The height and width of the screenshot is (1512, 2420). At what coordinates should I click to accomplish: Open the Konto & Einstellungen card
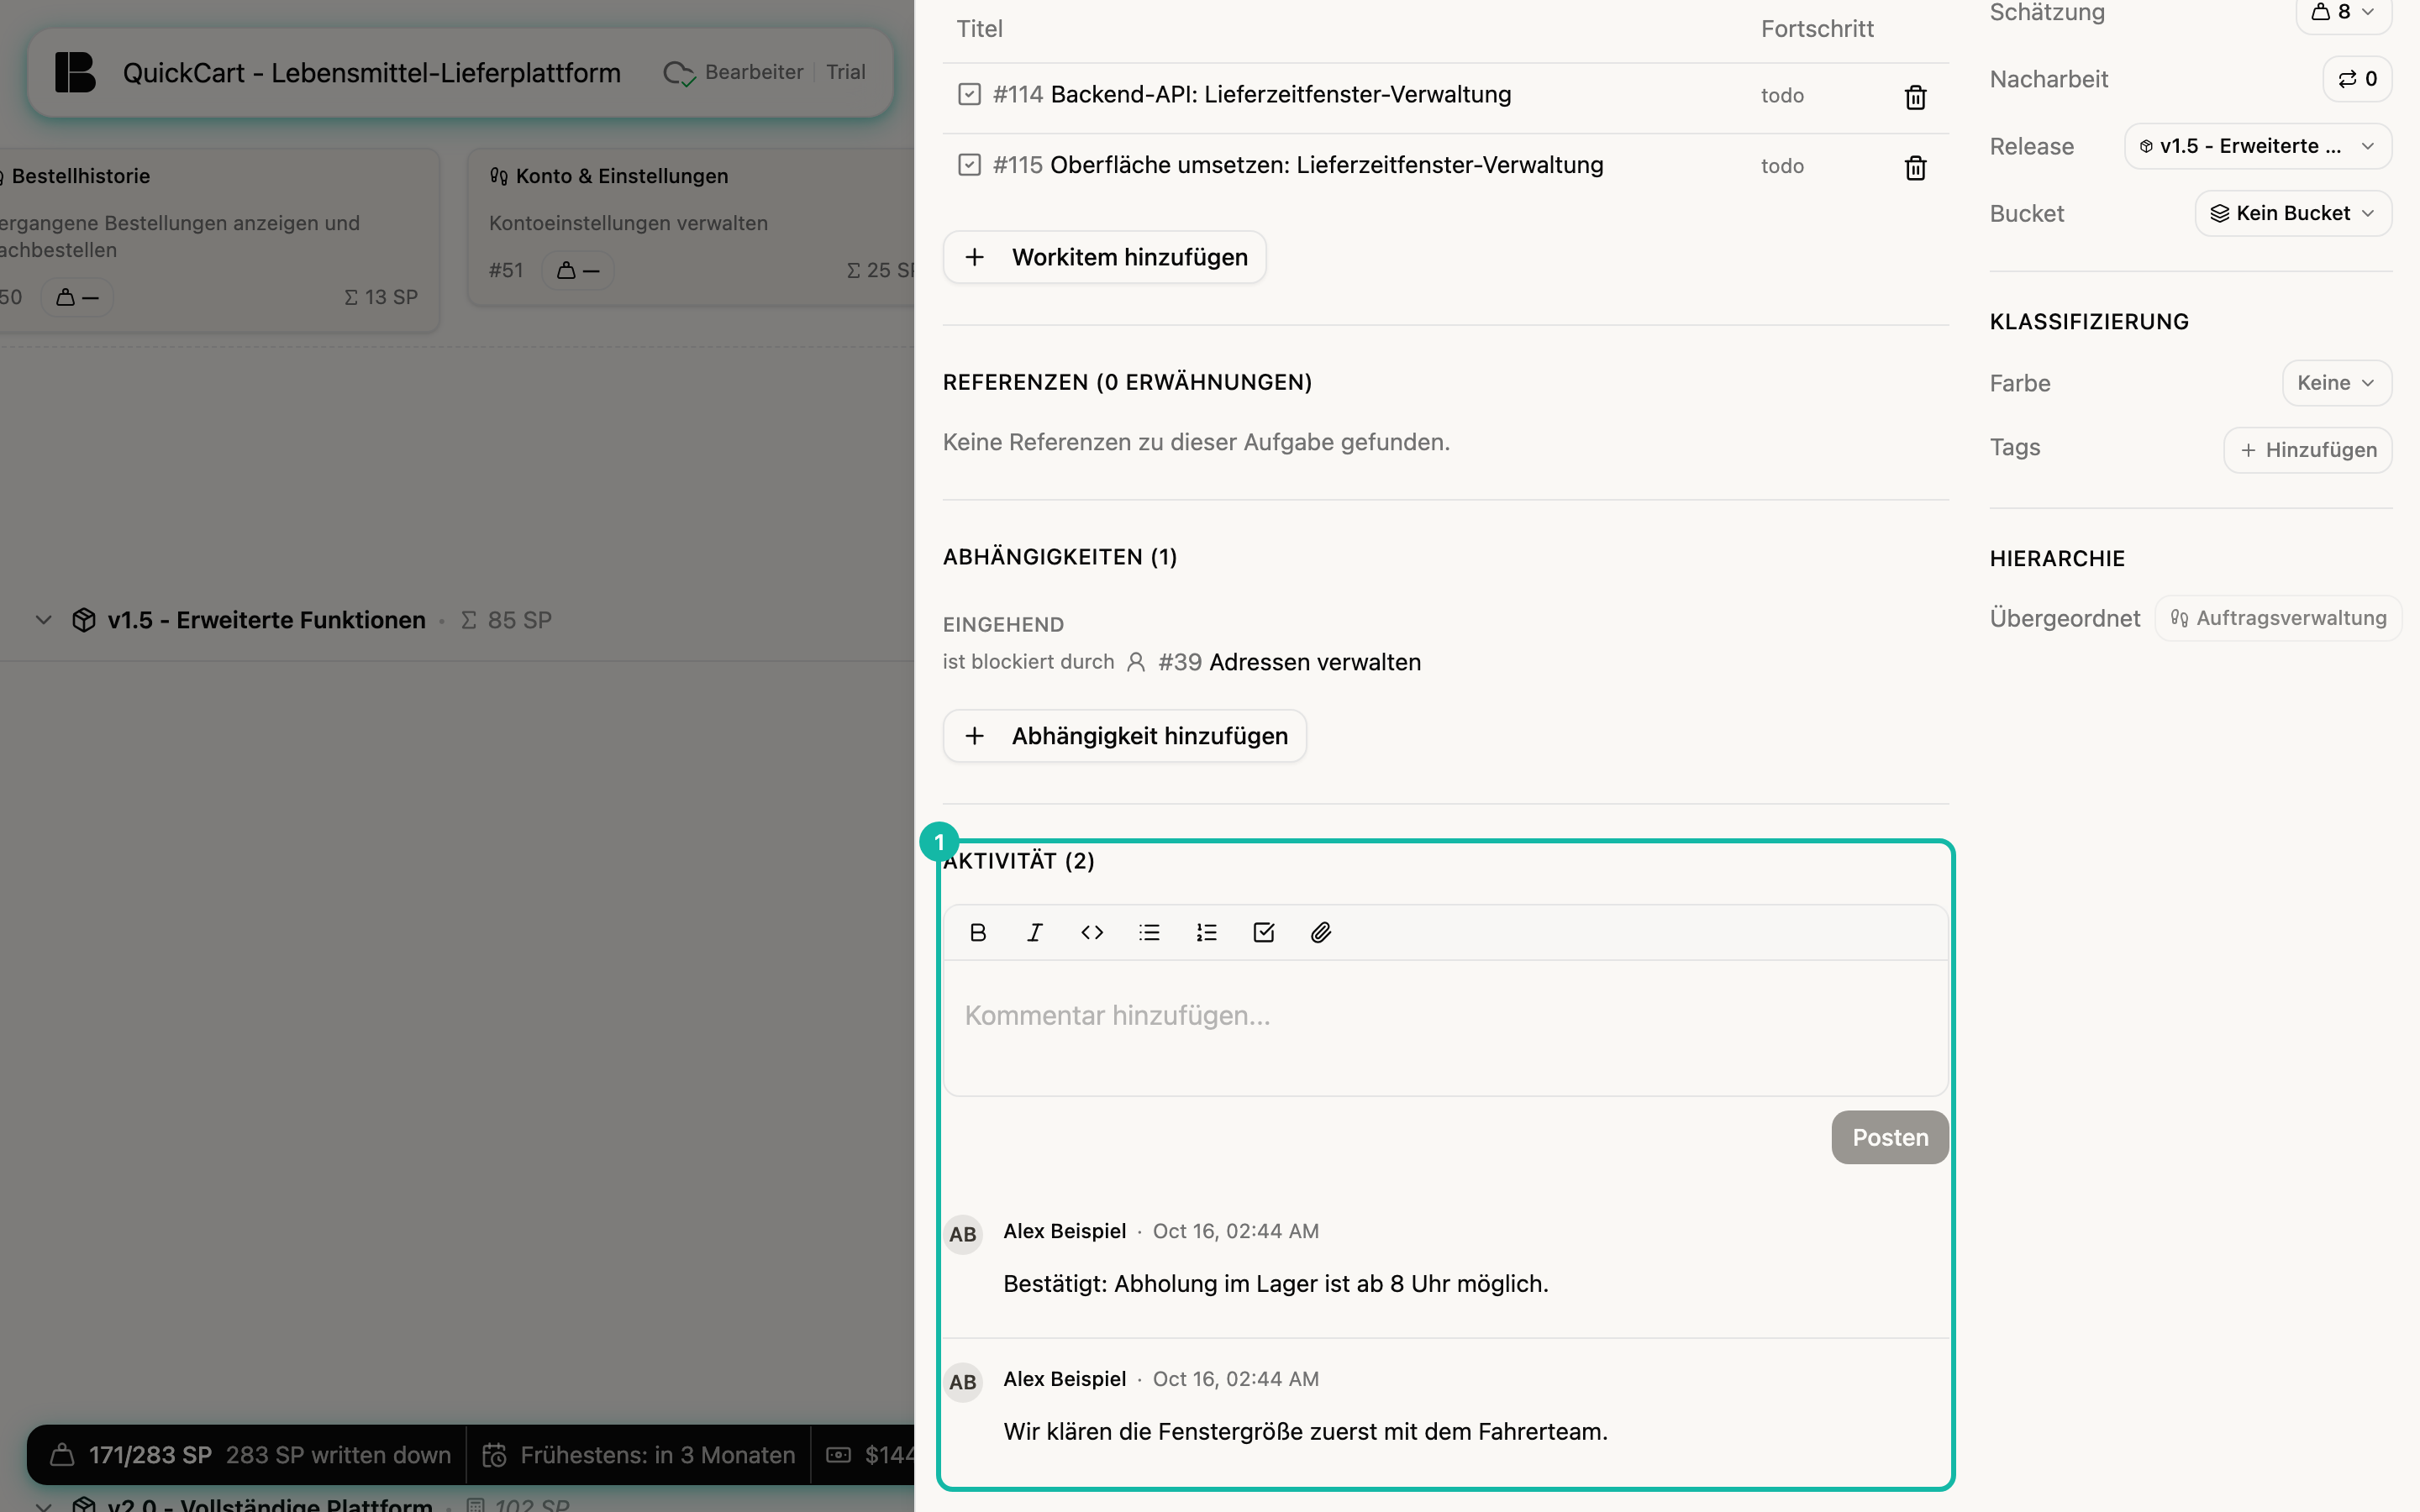[690, 227]
